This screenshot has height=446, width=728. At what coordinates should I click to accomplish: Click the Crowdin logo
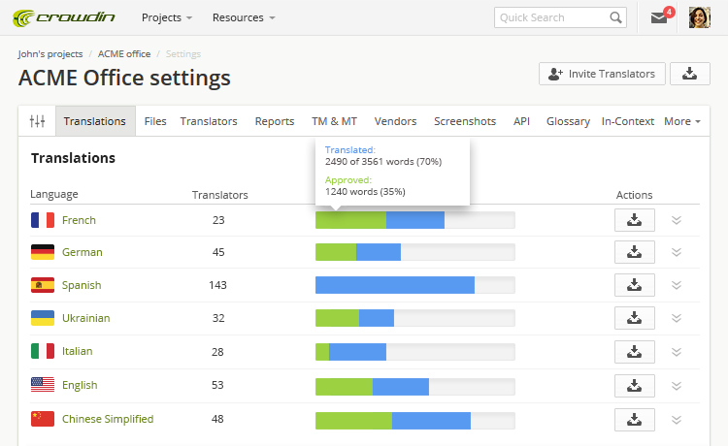pos(64,17)
